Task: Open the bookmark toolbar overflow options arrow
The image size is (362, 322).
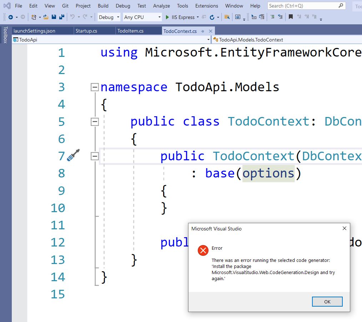Action: pos(321,19)
